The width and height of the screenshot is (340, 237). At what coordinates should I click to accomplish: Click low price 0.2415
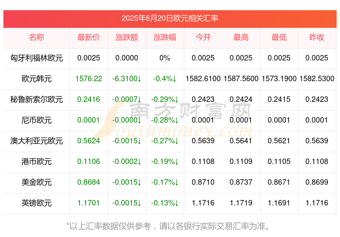pos(279,99)
